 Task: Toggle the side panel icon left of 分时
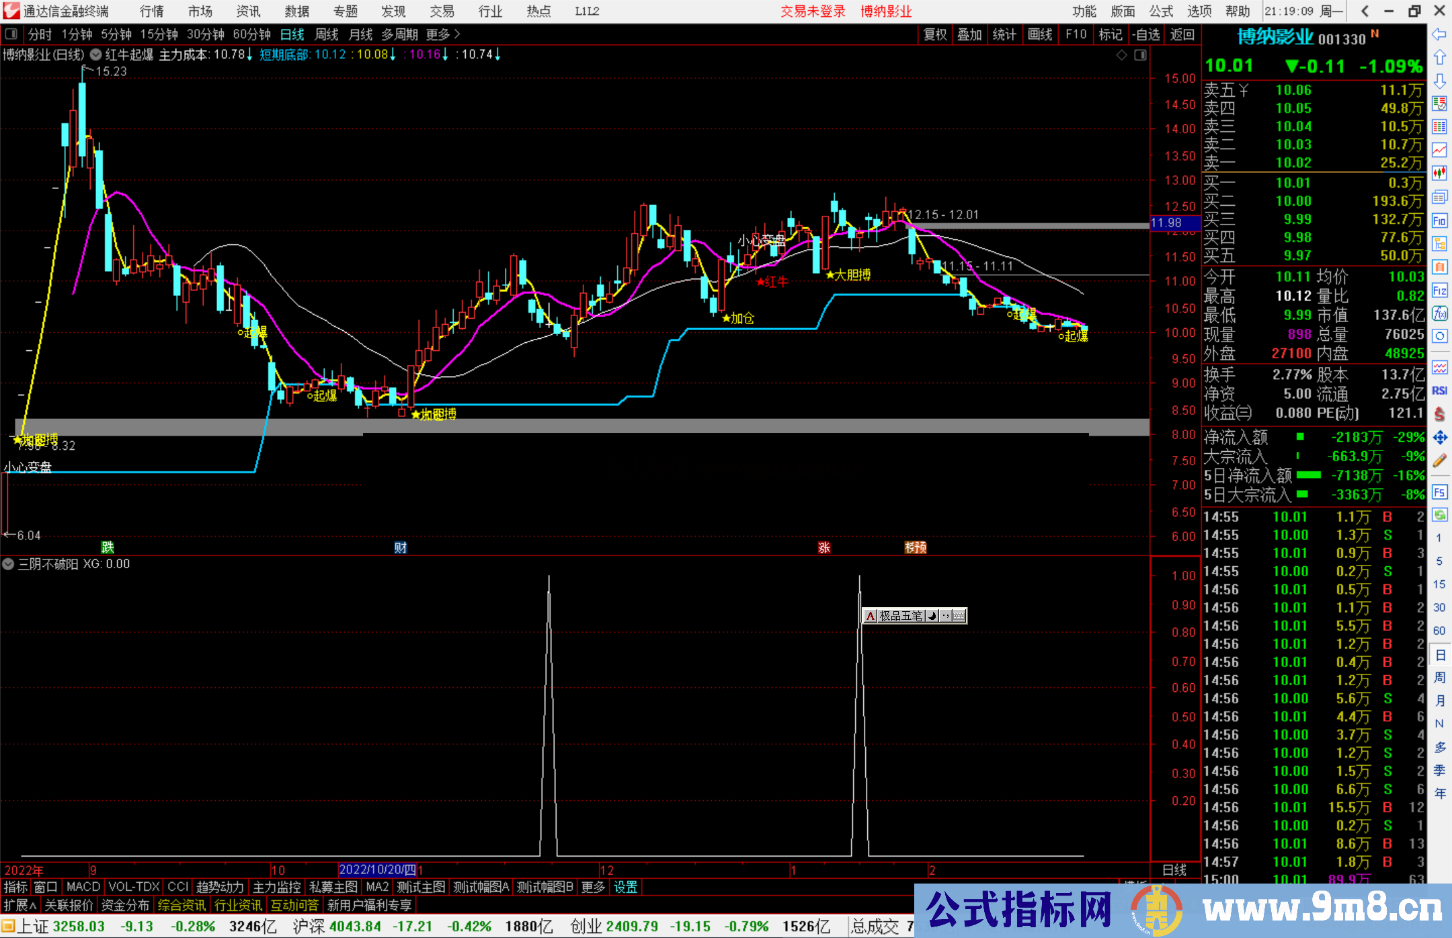coord(11,34)
